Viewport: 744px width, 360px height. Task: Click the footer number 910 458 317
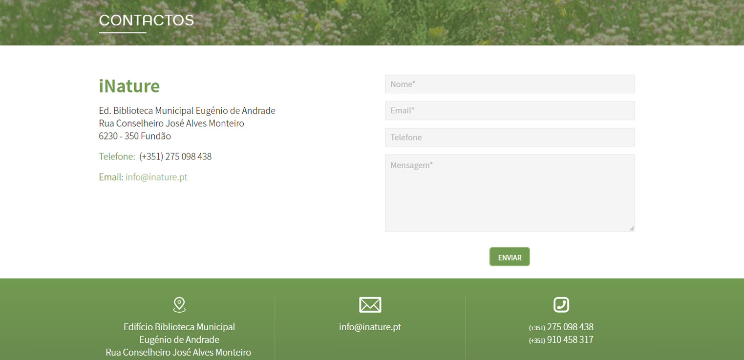(570, 340)
